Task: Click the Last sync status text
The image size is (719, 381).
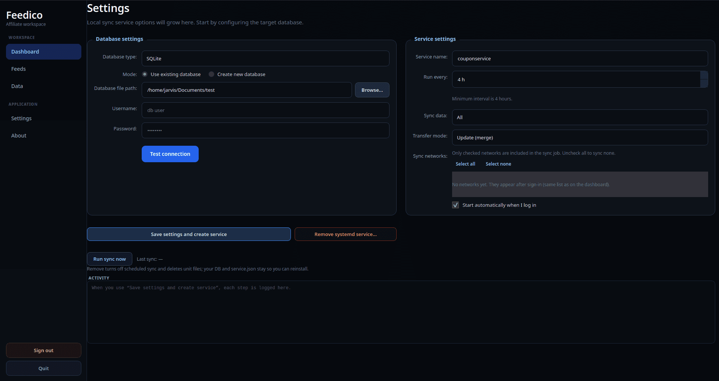Action: pyautogui.click(x=150, y=259)
